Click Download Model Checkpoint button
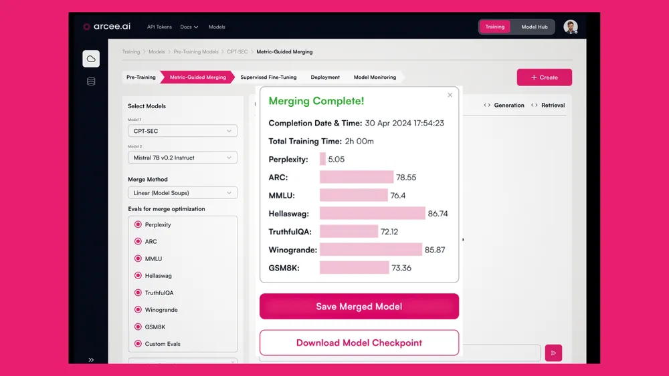The image size is (669, 376). (x=359, y=343)
